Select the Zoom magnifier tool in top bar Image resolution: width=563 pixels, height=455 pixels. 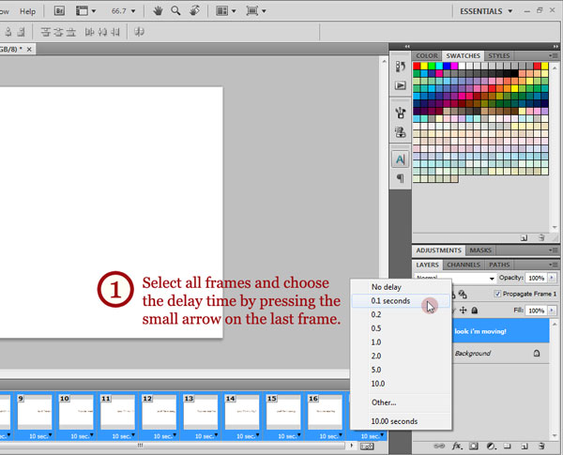tap(175, 11)
